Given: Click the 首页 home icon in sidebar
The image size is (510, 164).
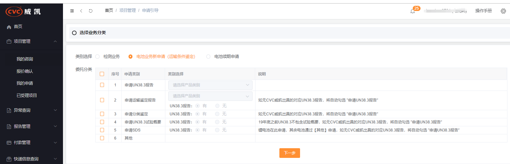Looking at the screenshot, I should click(9, 27).
